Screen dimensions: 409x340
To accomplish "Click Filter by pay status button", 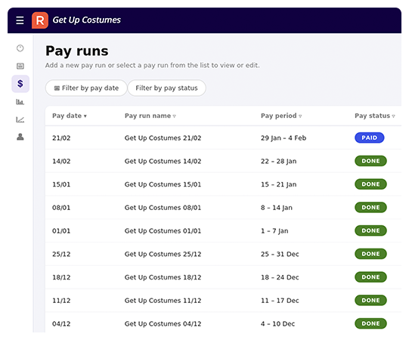I will (166, 88).
